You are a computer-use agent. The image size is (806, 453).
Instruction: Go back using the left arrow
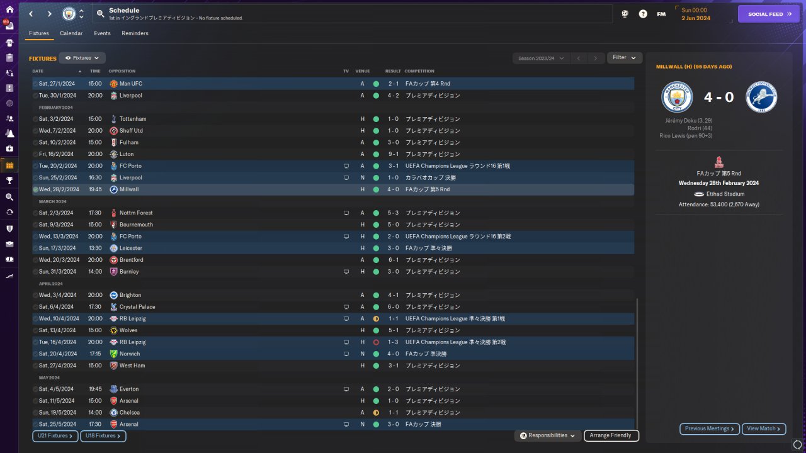(31, 14)
